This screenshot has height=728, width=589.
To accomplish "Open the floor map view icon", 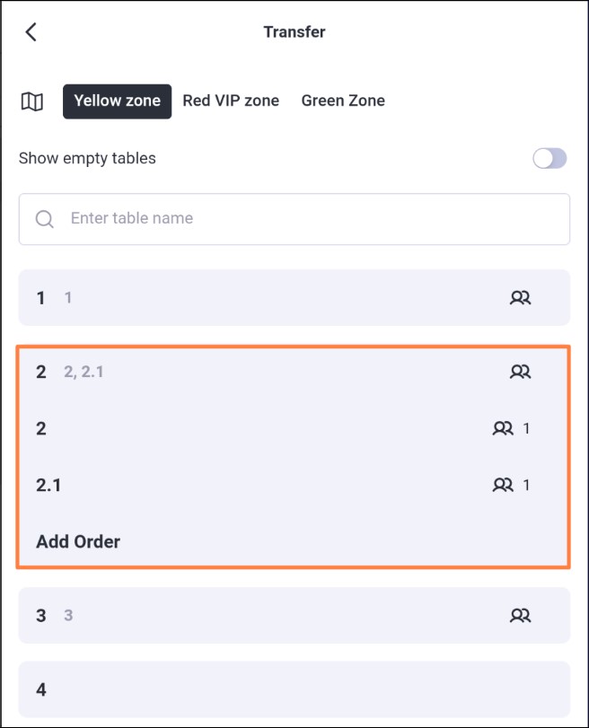I will pos(32,101).
